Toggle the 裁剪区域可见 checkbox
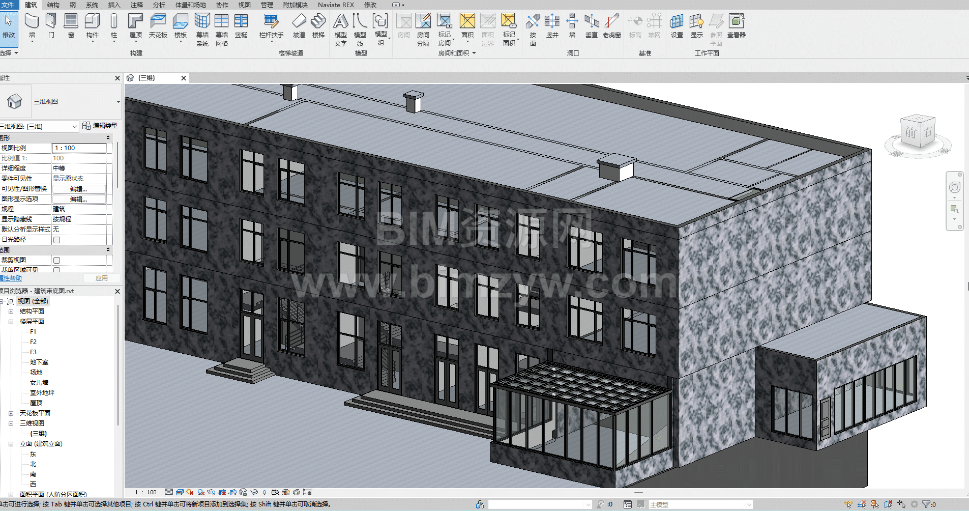 (x=57, y=270)
